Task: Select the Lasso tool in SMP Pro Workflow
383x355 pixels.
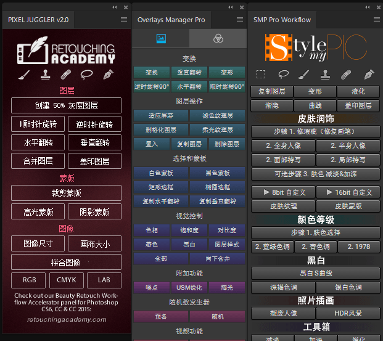Action: pos(283,74)
